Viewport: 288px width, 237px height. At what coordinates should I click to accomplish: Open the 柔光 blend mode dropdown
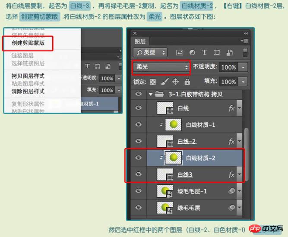pos(161,67)
